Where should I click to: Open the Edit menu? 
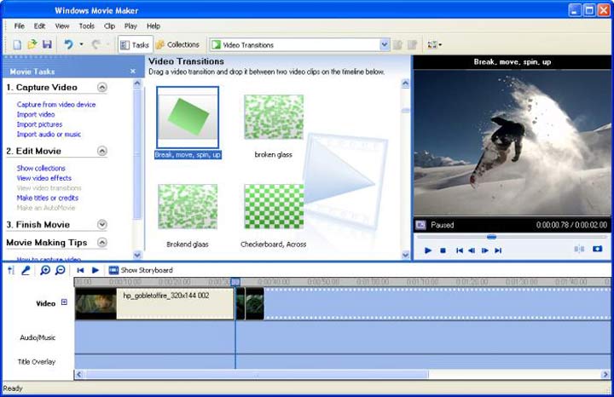coord(39,26)
